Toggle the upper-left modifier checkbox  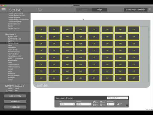[x=94, y=102]
